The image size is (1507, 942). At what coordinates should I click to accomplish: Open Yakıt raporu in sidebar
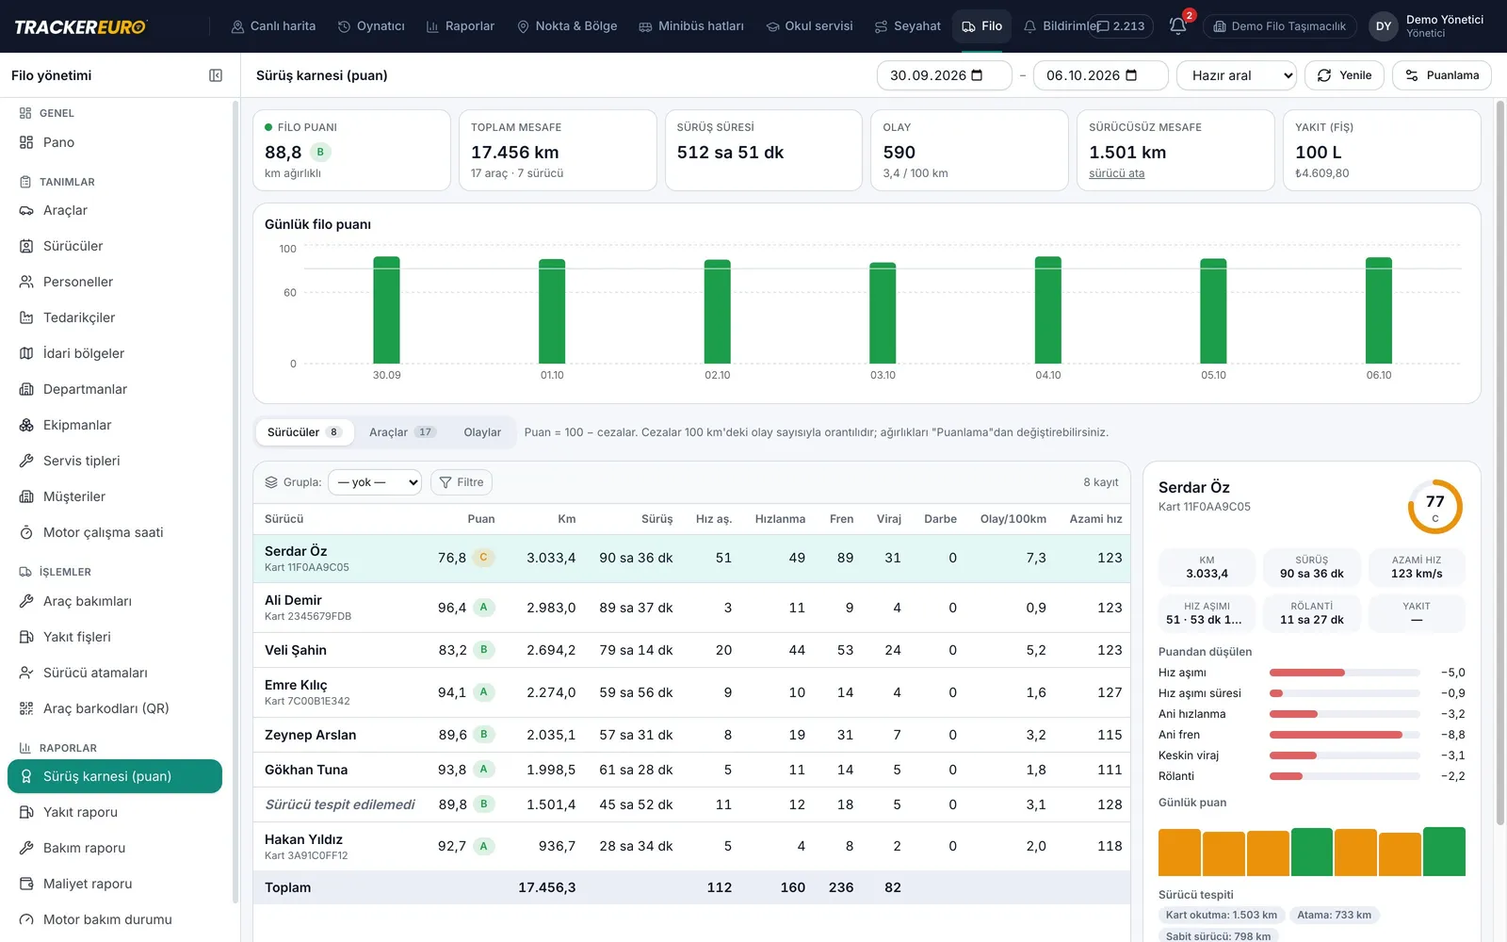[115, 812]
